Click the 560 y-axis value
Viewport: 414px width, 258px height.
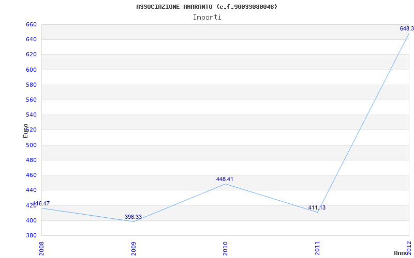click(x=31, y=100)
